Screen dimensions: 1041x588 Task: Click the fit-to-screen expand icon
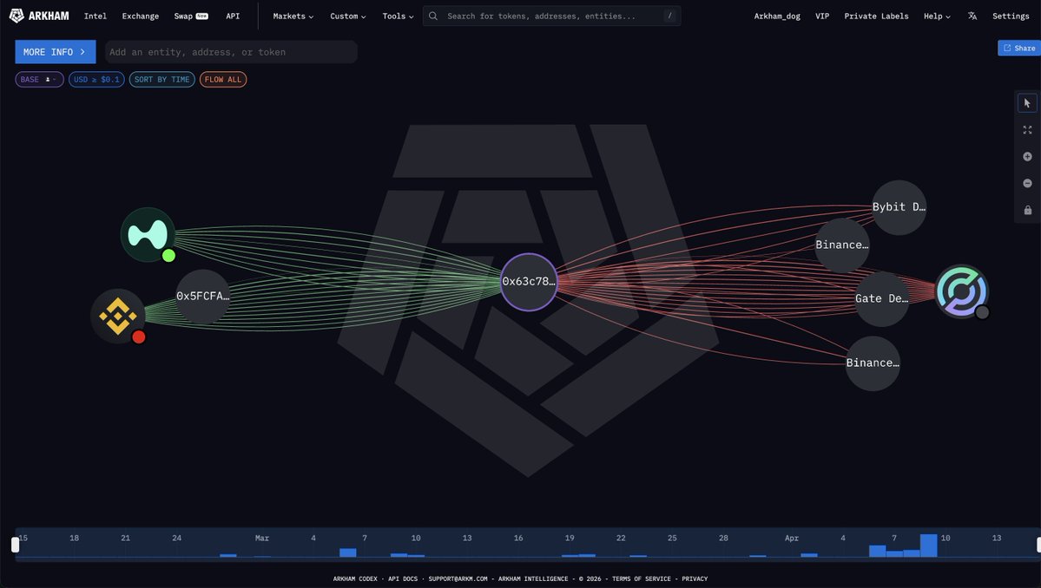click(1027, 130)
